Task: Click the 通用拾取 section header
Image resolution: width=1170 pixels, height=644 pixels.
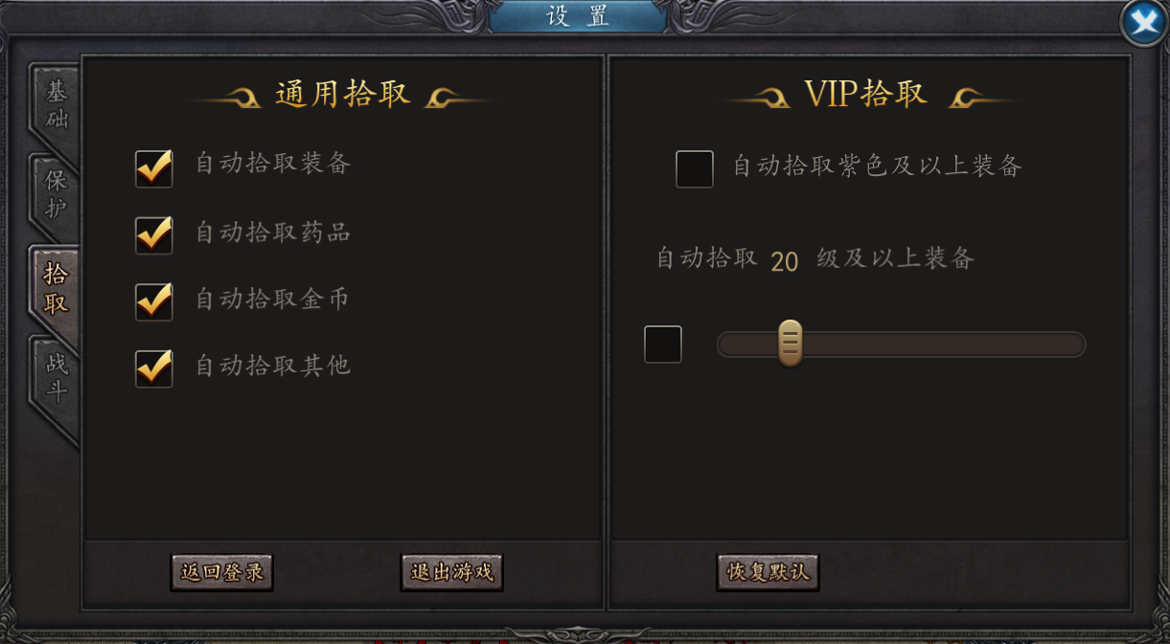Action: [343, 94]
